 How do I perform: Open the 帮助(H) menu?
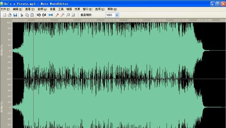[112, 9]
